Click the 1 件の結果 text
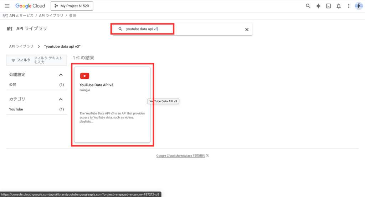 (x=83, y=58)
